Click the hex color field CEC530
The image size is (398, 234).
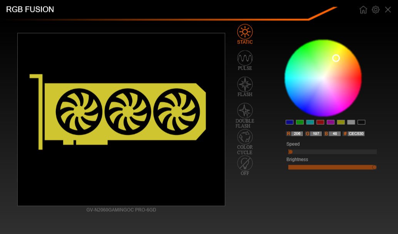[x=356, y=134]
